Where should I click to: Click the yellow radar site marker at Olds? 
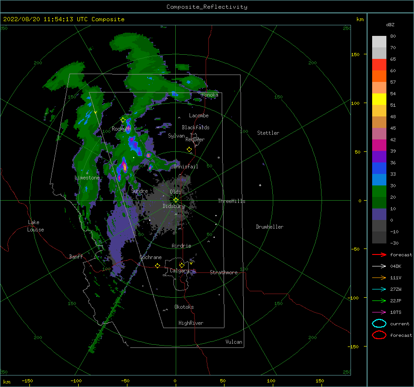pos(176,200)
